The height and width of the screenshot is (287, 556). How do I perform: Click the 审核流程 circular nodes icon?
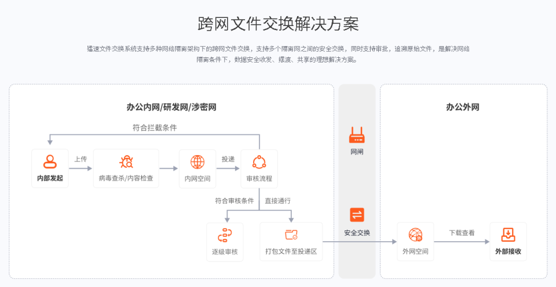259,162
